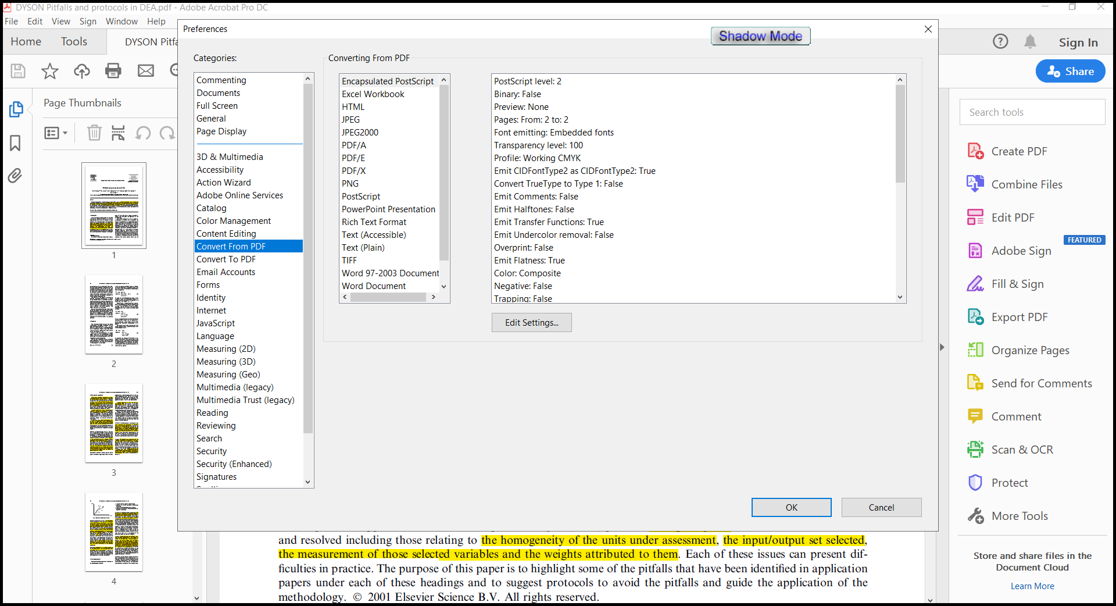Switch to the Home tab

coord(26,41)
